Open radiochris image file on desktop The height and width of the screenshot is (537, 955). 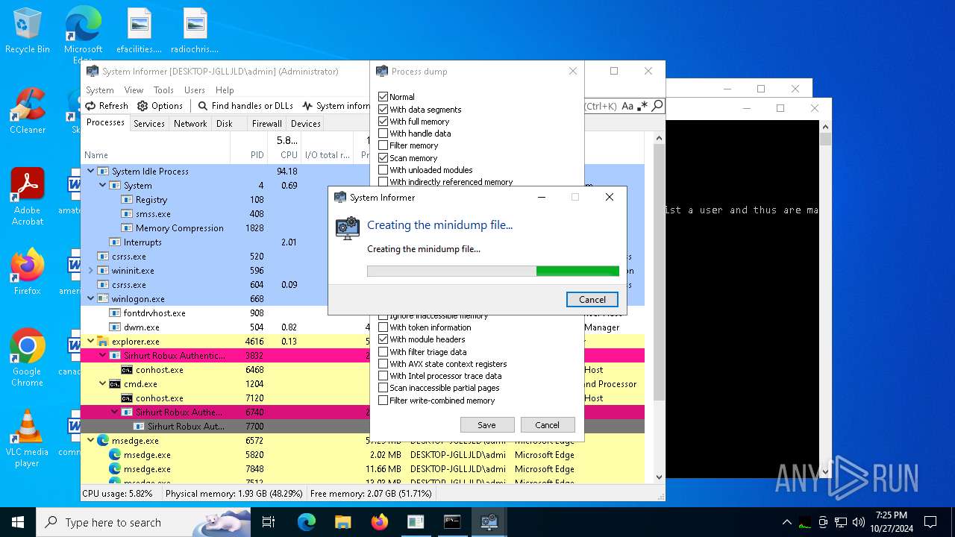tap(195, 31)
